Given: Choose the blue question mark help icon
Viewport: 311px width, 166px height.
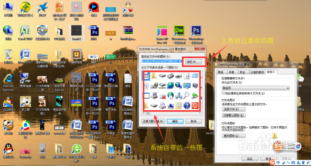Looking at the screenshot, I should pos(187,106).
